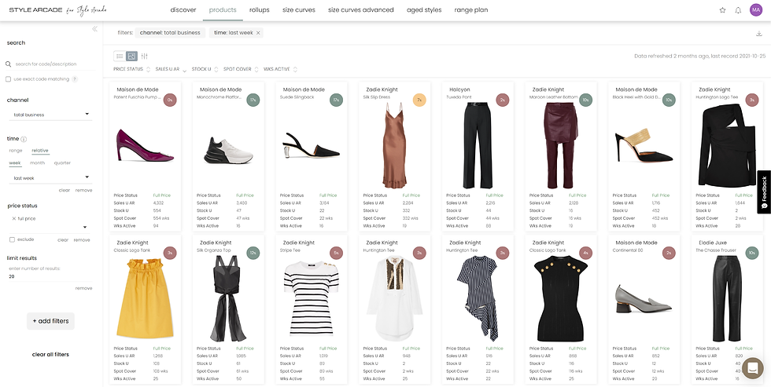Click the Style Arcade logo
This screenshot has width=771, height=387.
point(58,9)
